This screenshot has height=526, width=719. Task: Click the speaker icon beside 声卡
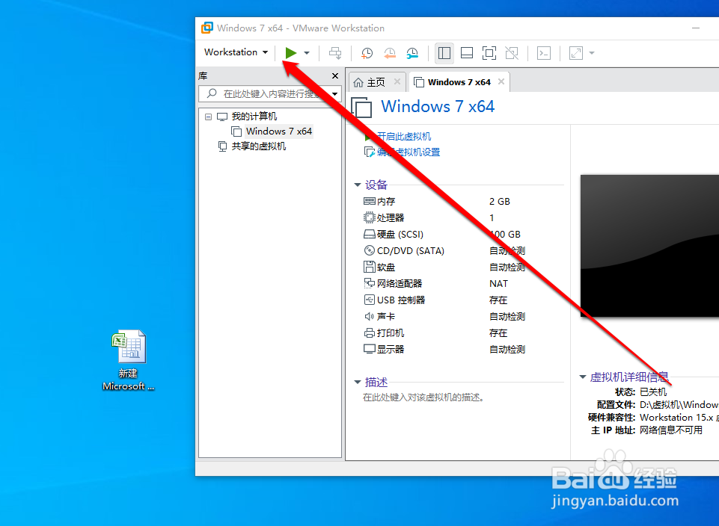(369, 316)
